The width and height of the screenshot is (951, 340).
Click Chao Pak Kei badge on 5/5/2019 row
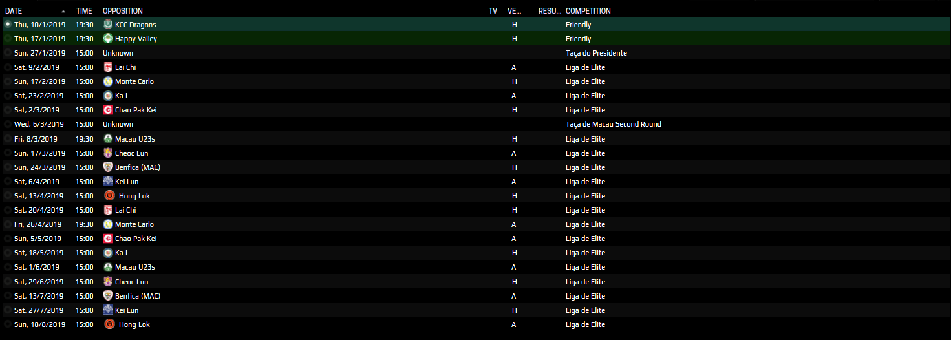coord(108,239)
